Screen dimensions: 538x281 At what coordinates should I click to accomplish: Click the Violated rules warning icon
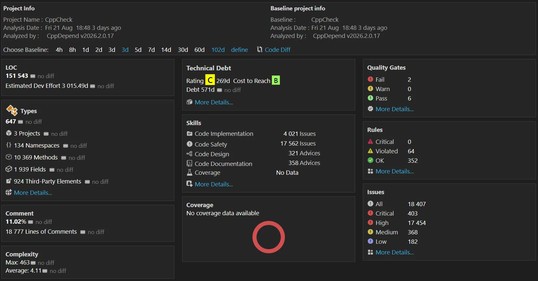point(370,151)
